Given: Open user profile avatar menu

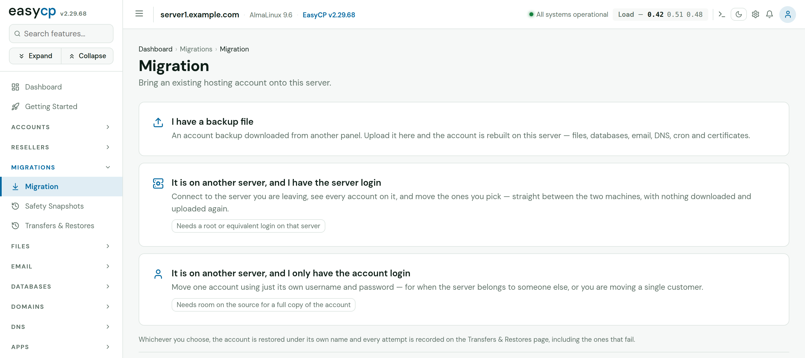Looking at the screenshot, I should (x=787, y=14).
